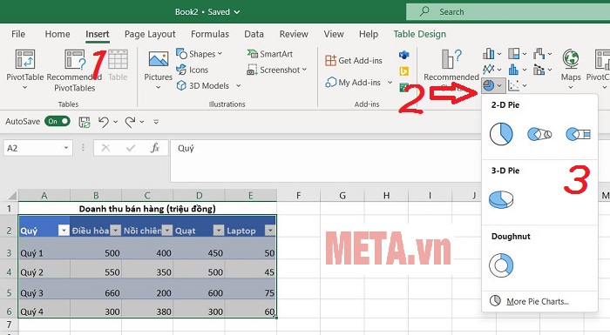Open the File tab

[x=18, y=34]
